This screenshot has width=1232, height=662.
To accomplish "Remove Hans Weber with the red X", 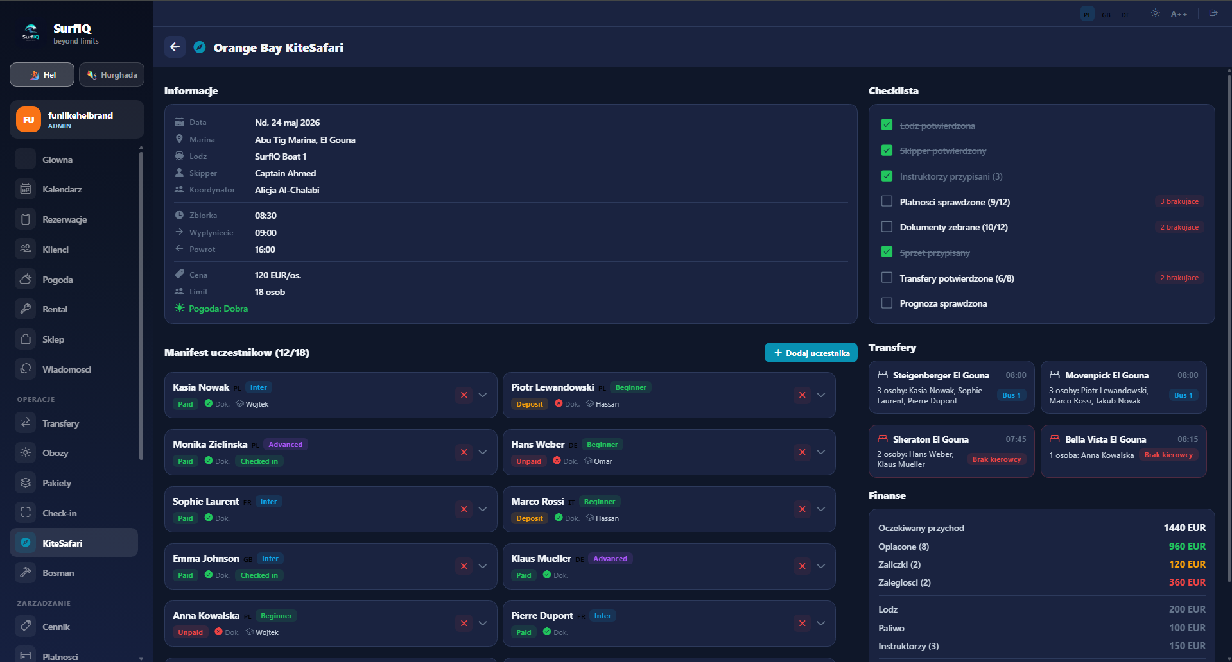I will (802, 452).
